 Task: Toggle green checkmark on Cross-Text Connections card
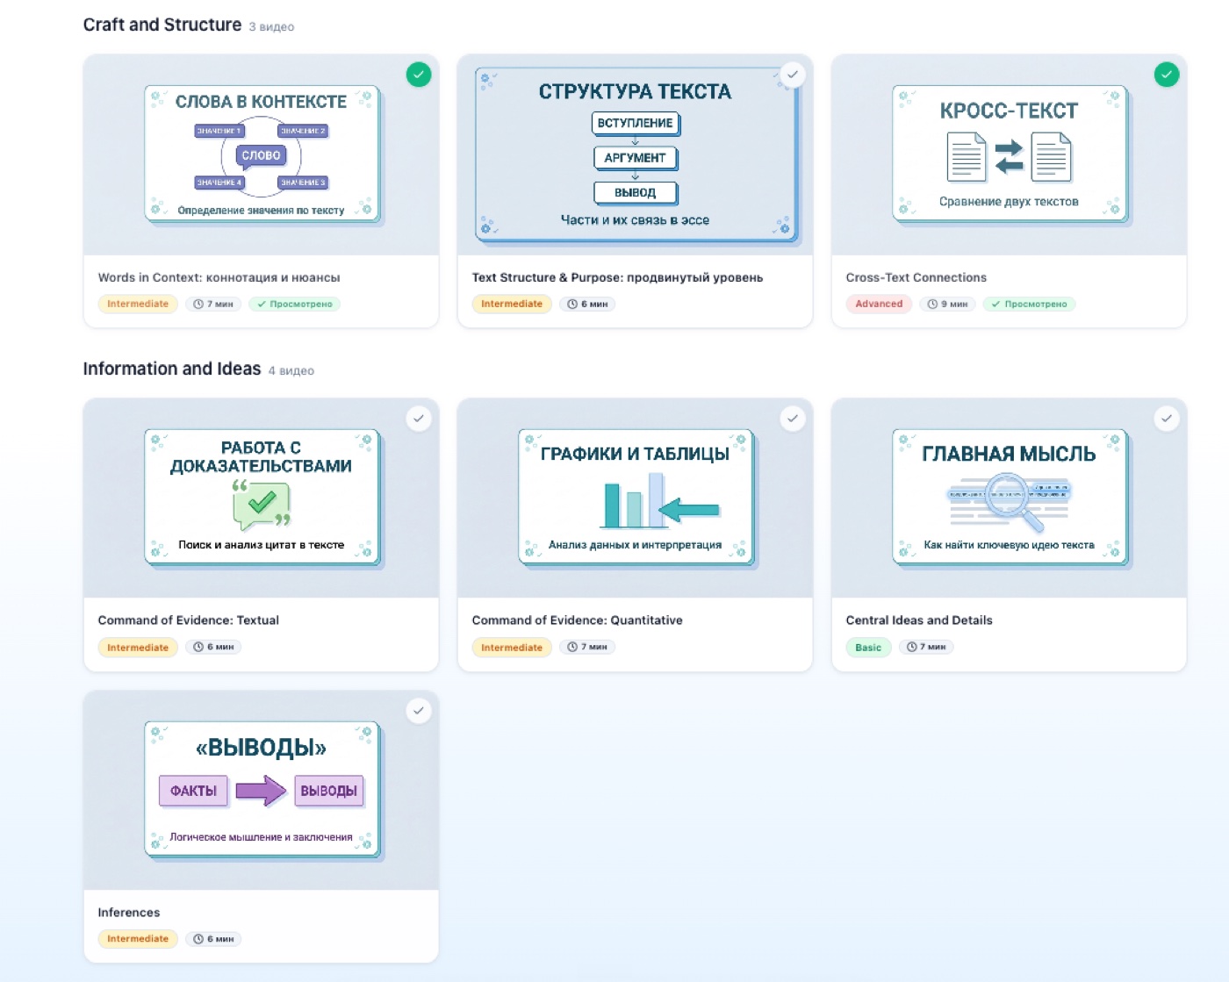point(1167,75)
